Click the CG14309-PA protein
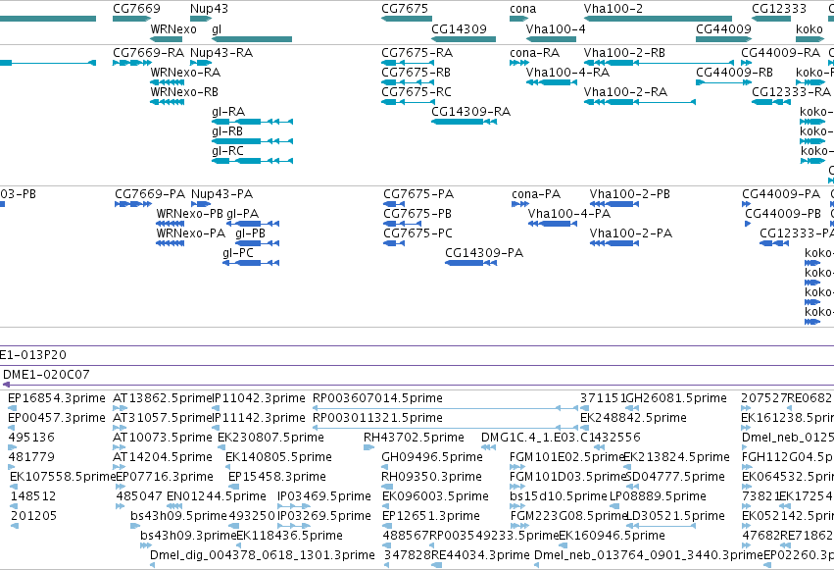Screen dimensions: 834x570 point(470,264)
